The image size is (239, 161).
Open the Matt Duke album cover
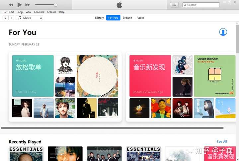coord(65,108)
